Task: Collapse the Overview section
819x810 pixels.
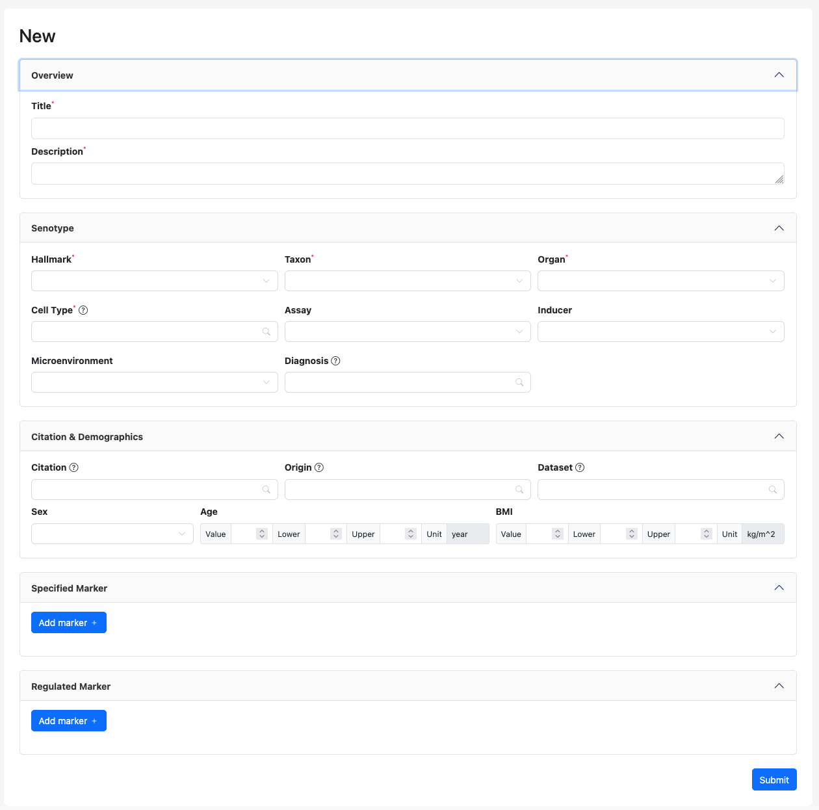Action: pyautogui.click(x=779, y=75)
